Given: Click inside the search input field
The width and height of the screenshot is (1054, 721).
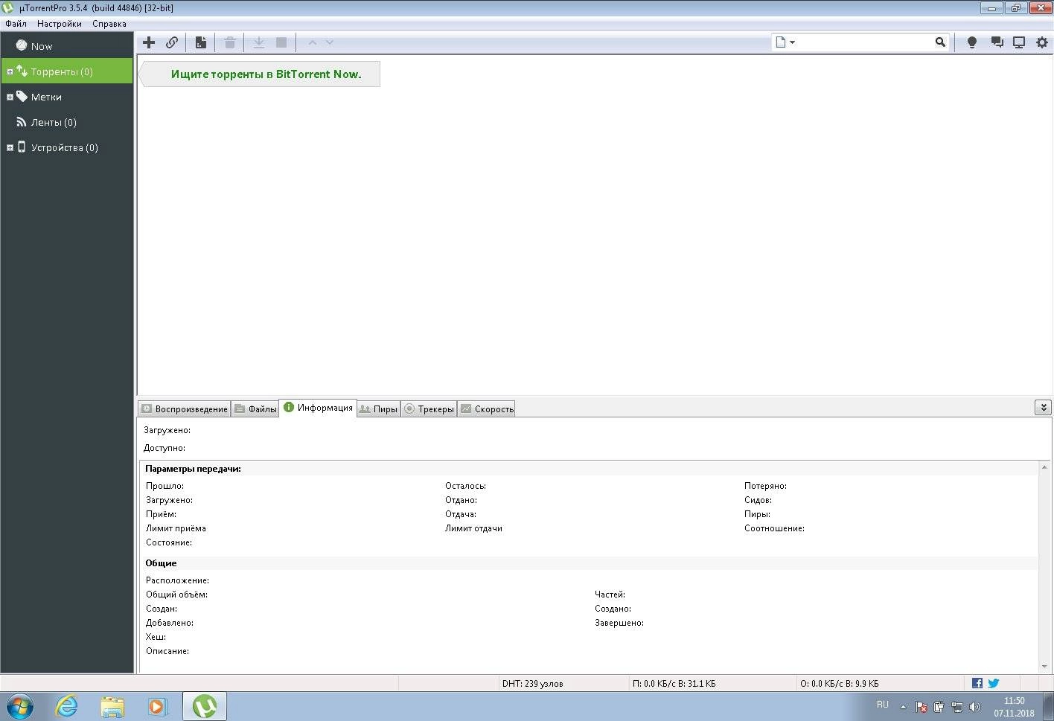Looking at the screenshot, I should coord(864,42).
